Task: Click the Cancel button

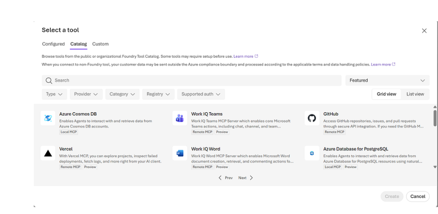Action: pyautogui.click(x=418, y=196)
